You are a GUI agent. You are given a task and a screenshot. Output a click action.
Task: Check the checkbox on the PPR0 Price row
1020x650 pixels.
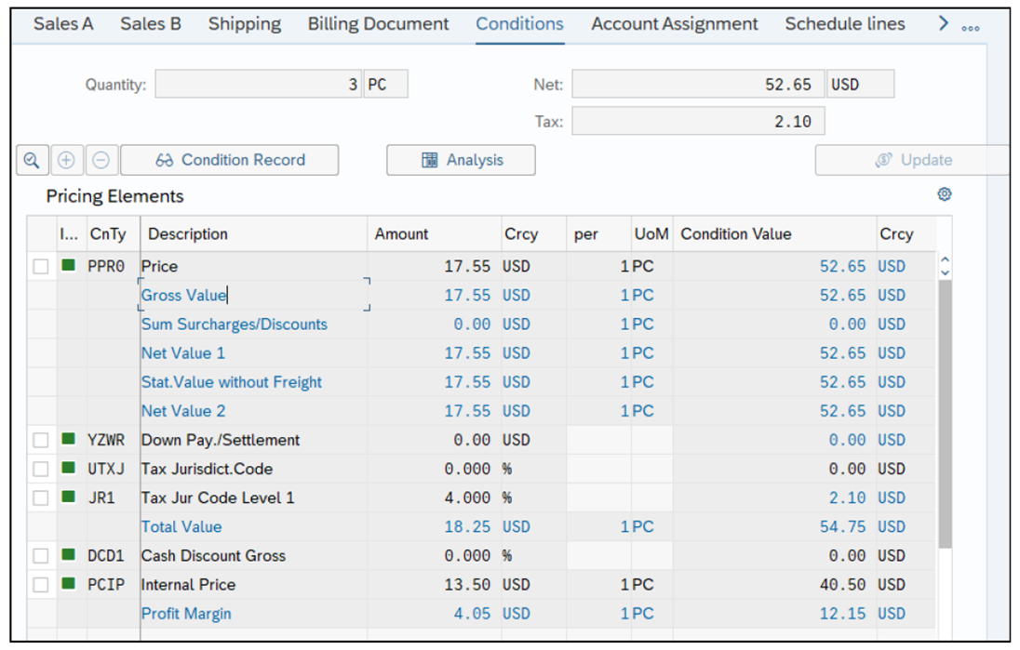point(40,265)
